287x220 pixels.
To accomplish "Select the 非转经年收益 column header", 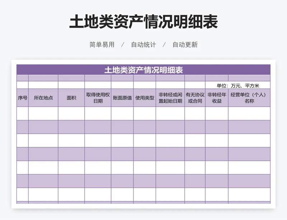I will (x=217, y=98).
